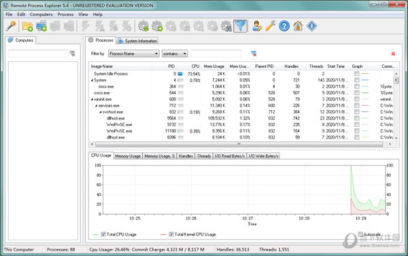Select the dllhost.exe row with PID 5564
Viewport: 408px width, 256px height.
click(x=241, y=118)
